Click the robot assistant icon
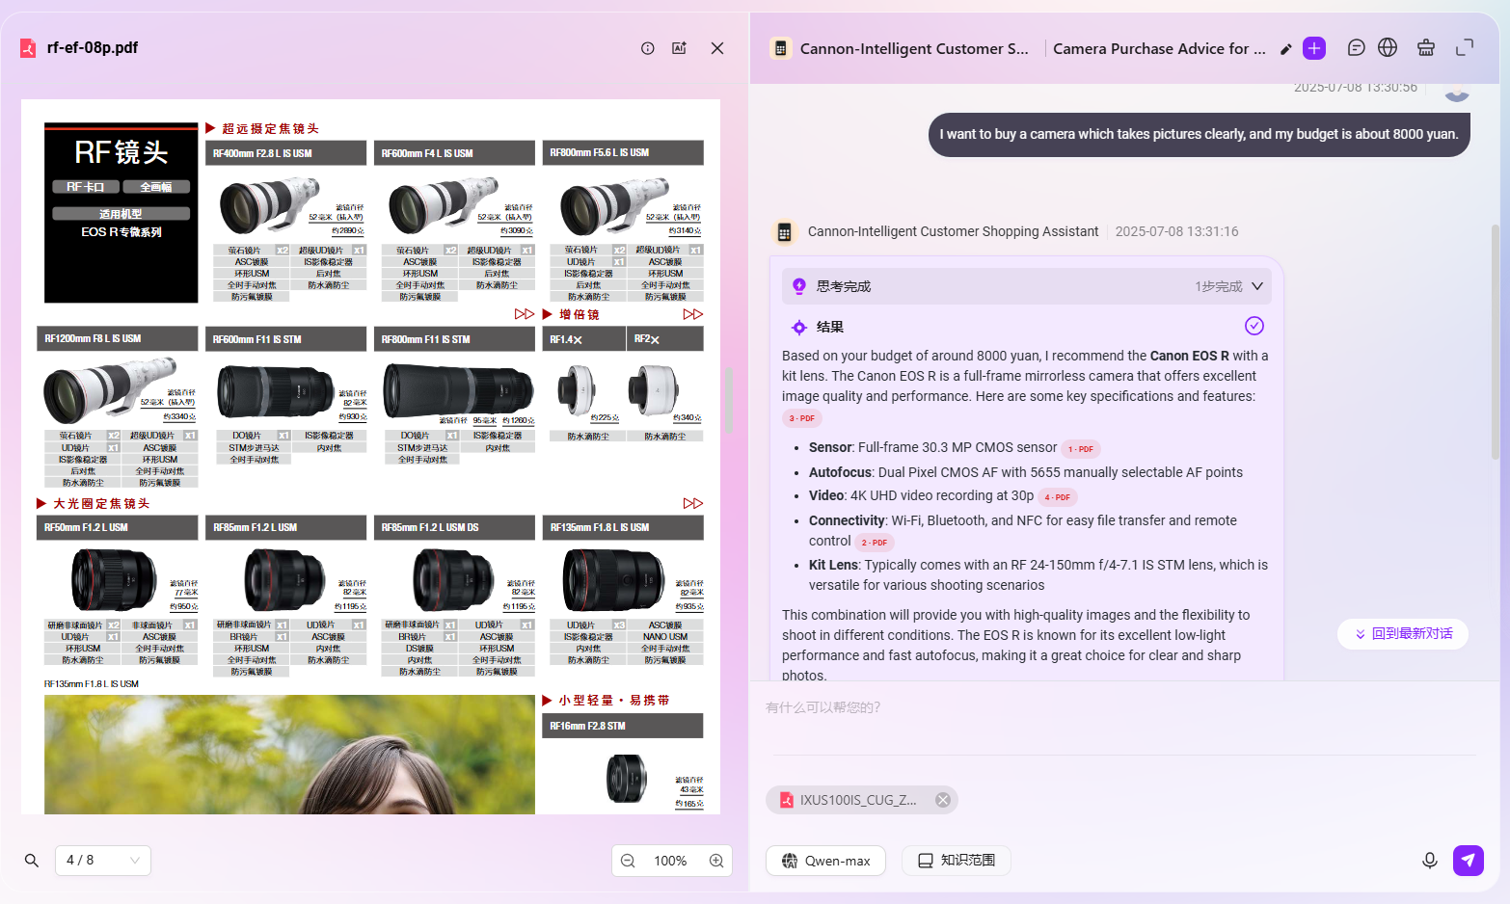The height and width of the screenshot is (904, 1510). tap(1426, 48)
